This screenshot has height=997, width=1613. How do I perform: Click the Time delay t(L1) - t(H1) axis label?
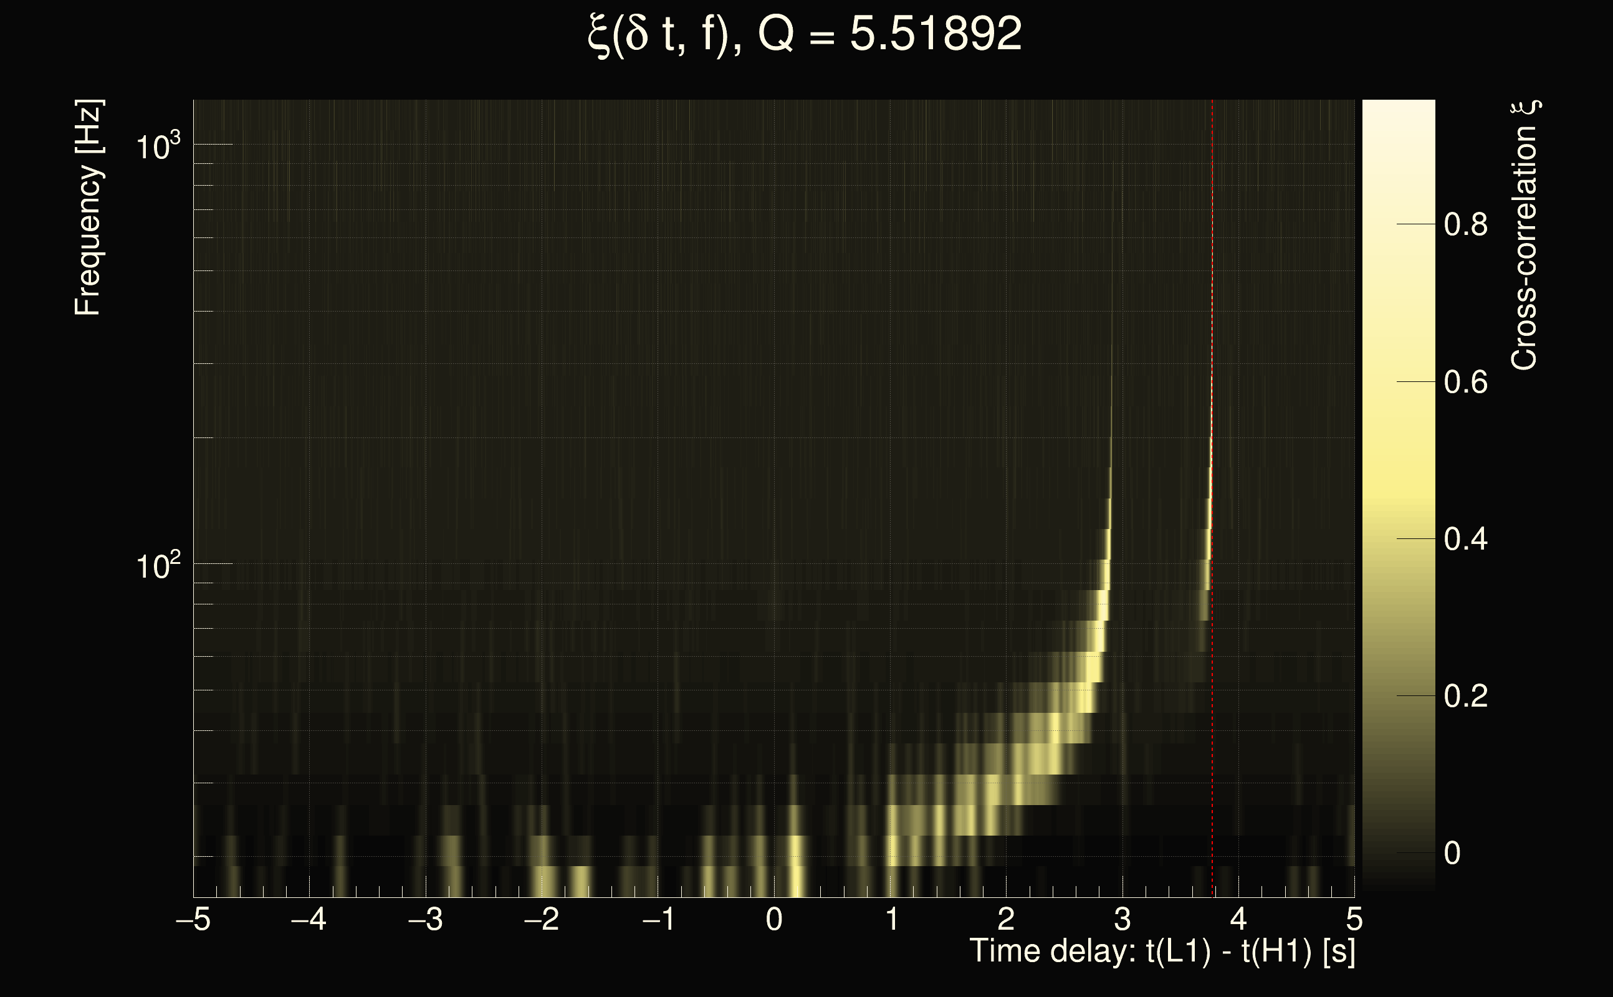[x=1162, y=951]
